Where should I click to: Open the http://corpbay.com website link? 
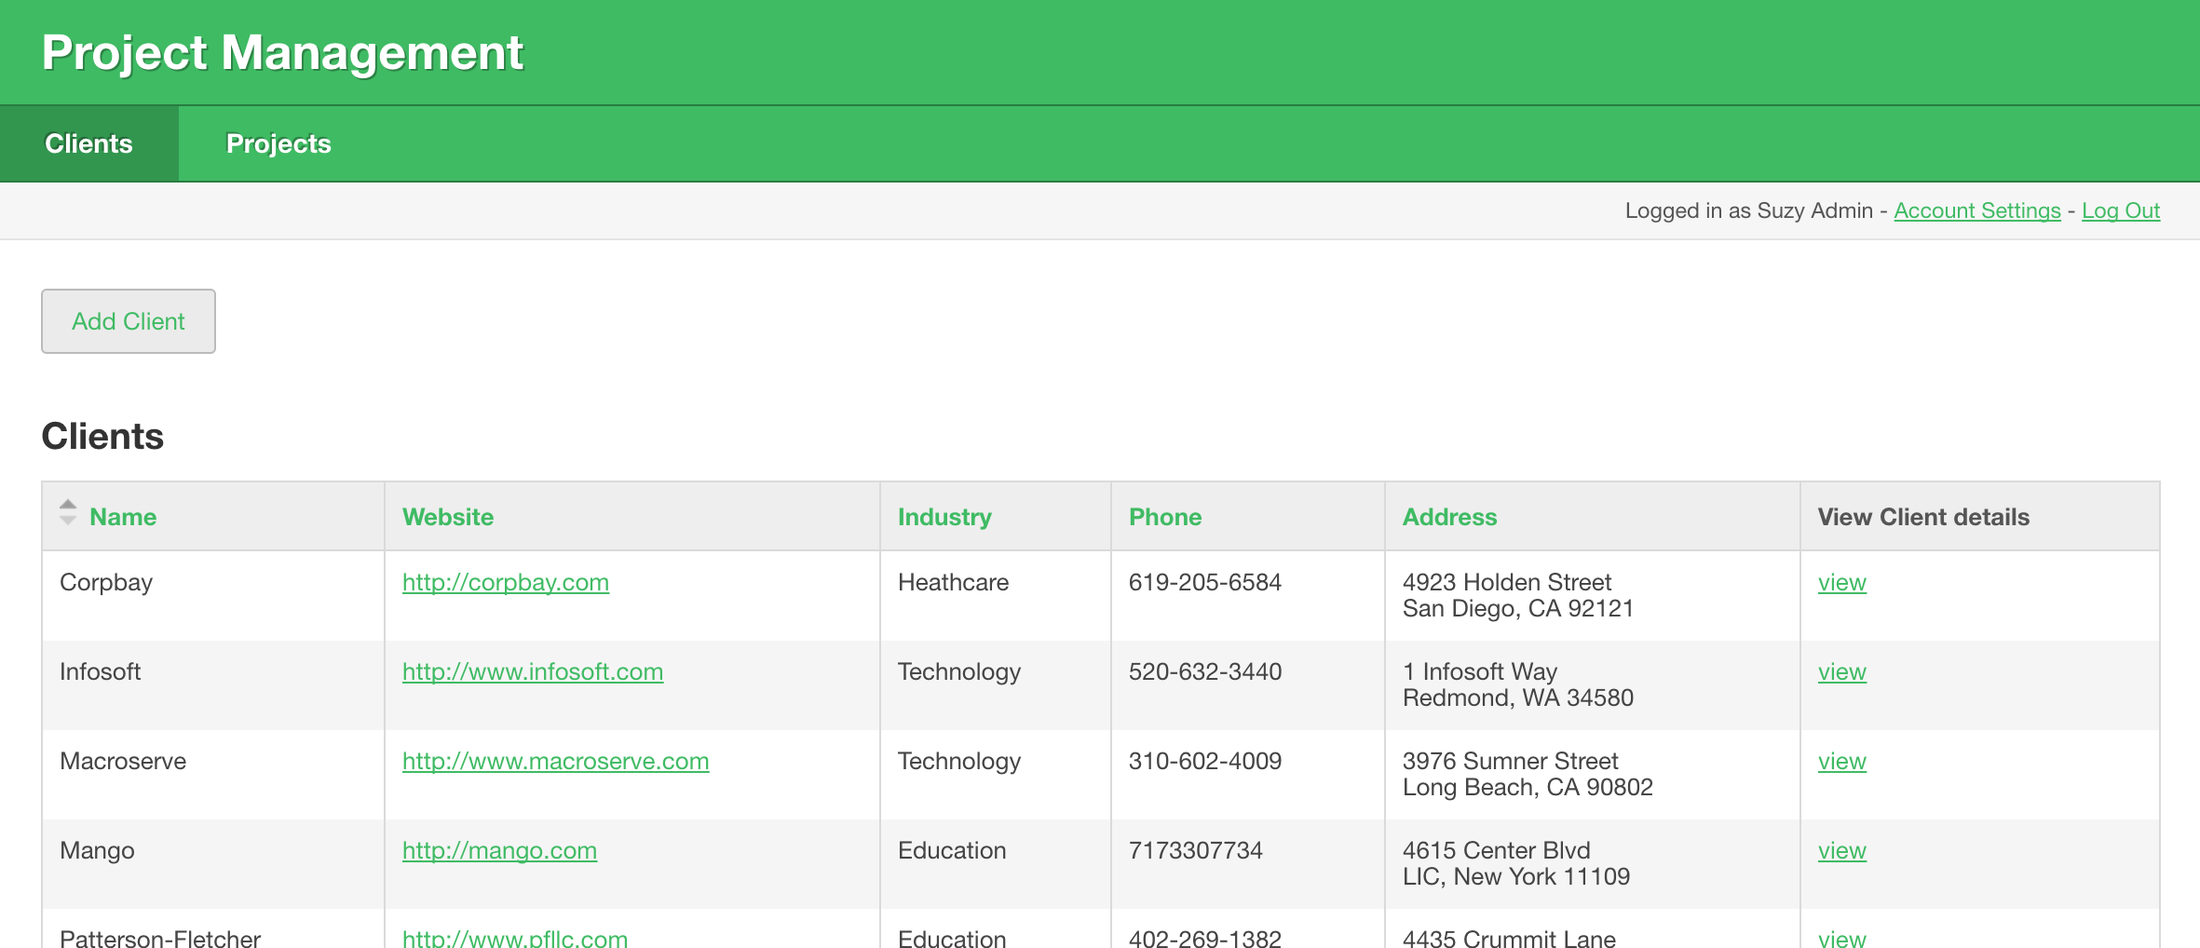point(506,583)
